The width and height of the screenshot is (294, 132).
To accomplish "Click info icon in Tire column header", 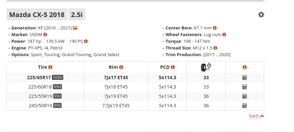I will pos(50,67).
